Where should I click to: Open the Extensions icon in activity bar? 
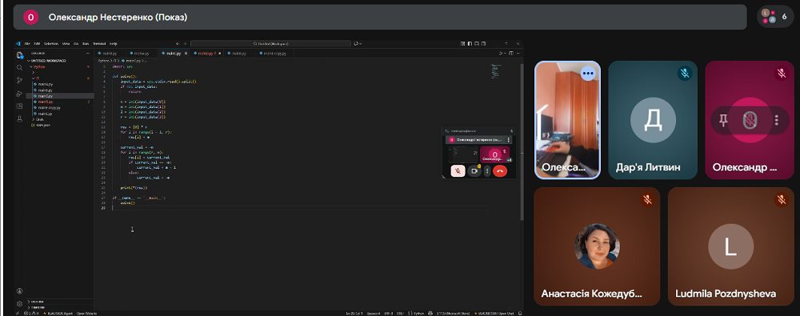tap(19, 106)
